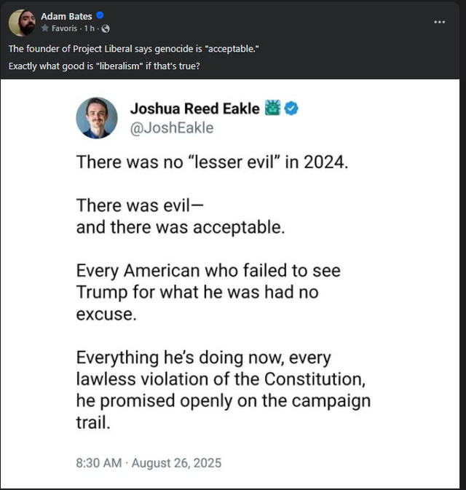Open the three-dot post options menu
The width and height of the screenshot is (466, 490).
pyautogui.click(x=438, y=22)
